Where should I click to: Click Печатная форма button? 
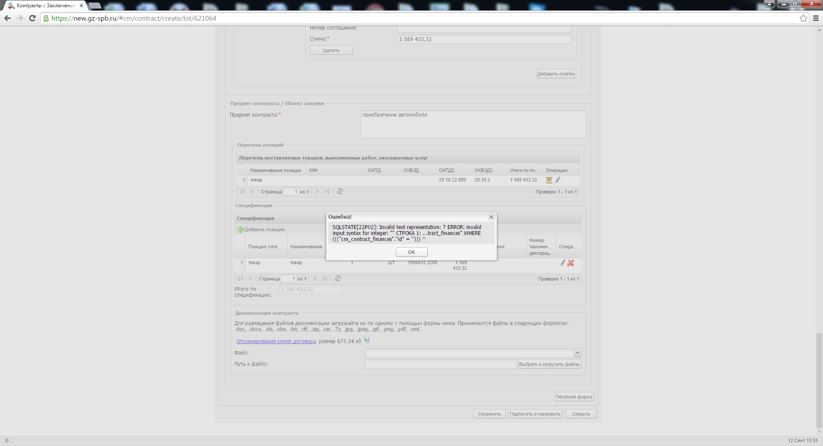(574, 397)
